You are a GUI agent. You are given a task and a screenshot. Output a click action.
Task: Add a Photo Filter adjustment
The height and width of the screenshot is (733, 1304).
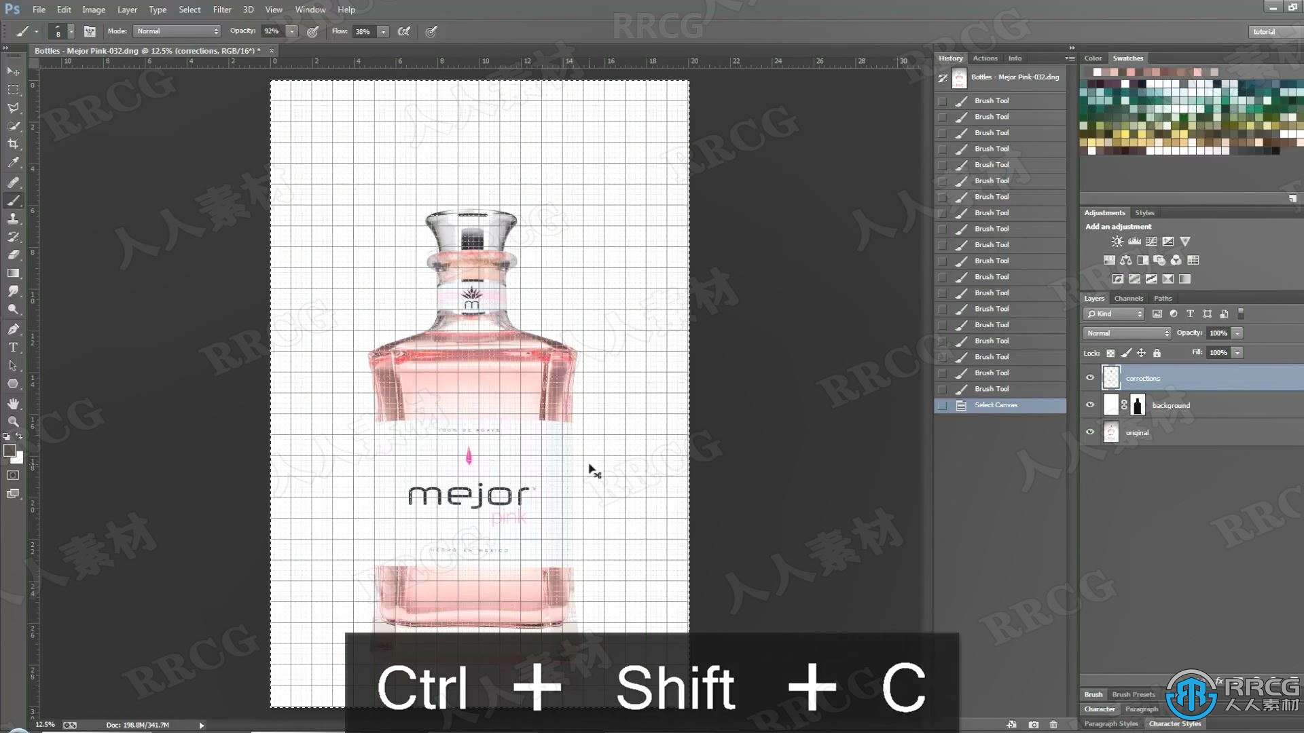[1159, 260]
